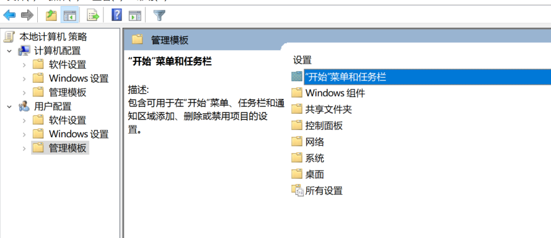Expand 管理模板 under 用户配置
Viewport: 551px width, 238px height.
pos(24,148)
